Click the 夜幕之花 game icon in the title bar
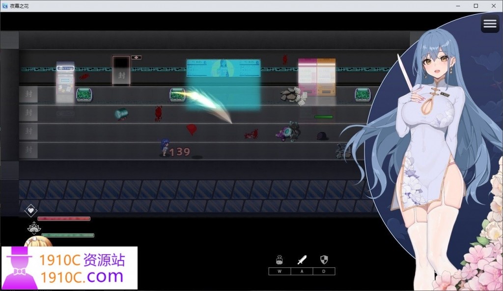The image size is (503, 291). pos(6,5)
